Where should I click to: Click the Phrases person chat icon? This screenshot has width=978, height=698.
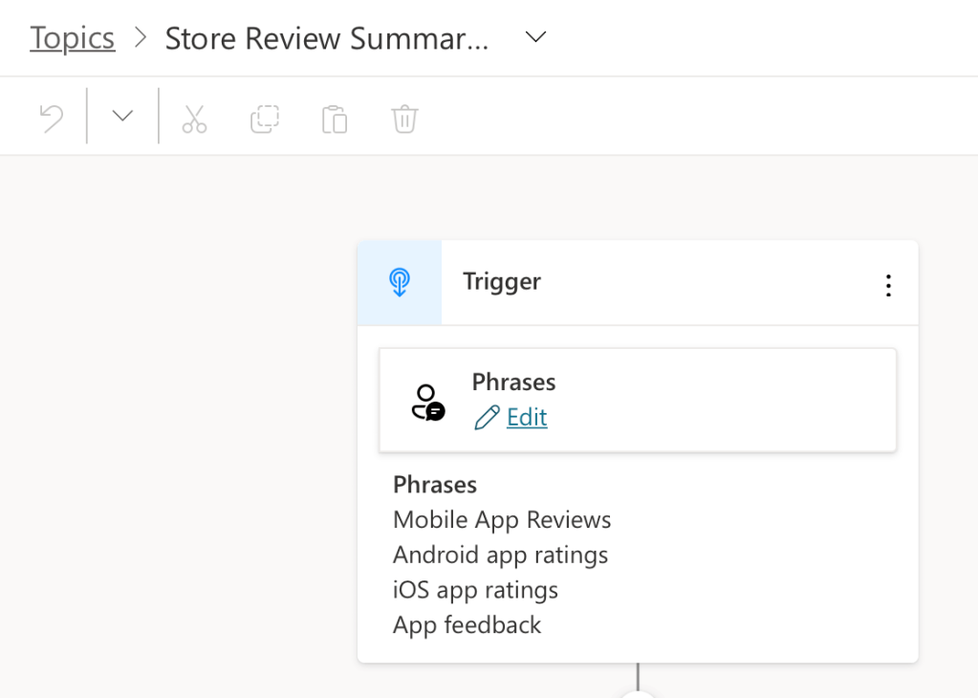(427, 402)
